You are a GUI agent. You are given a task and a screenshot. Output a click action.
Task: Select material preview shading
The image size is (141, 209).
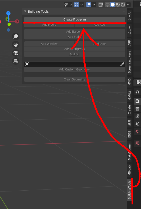[118, 5]
